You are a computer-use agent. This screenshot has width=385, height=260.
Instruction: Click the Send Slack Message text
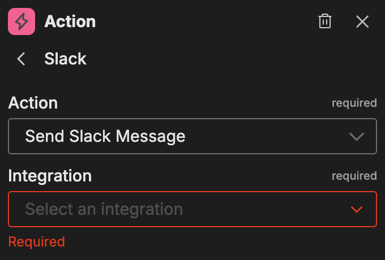105,136
